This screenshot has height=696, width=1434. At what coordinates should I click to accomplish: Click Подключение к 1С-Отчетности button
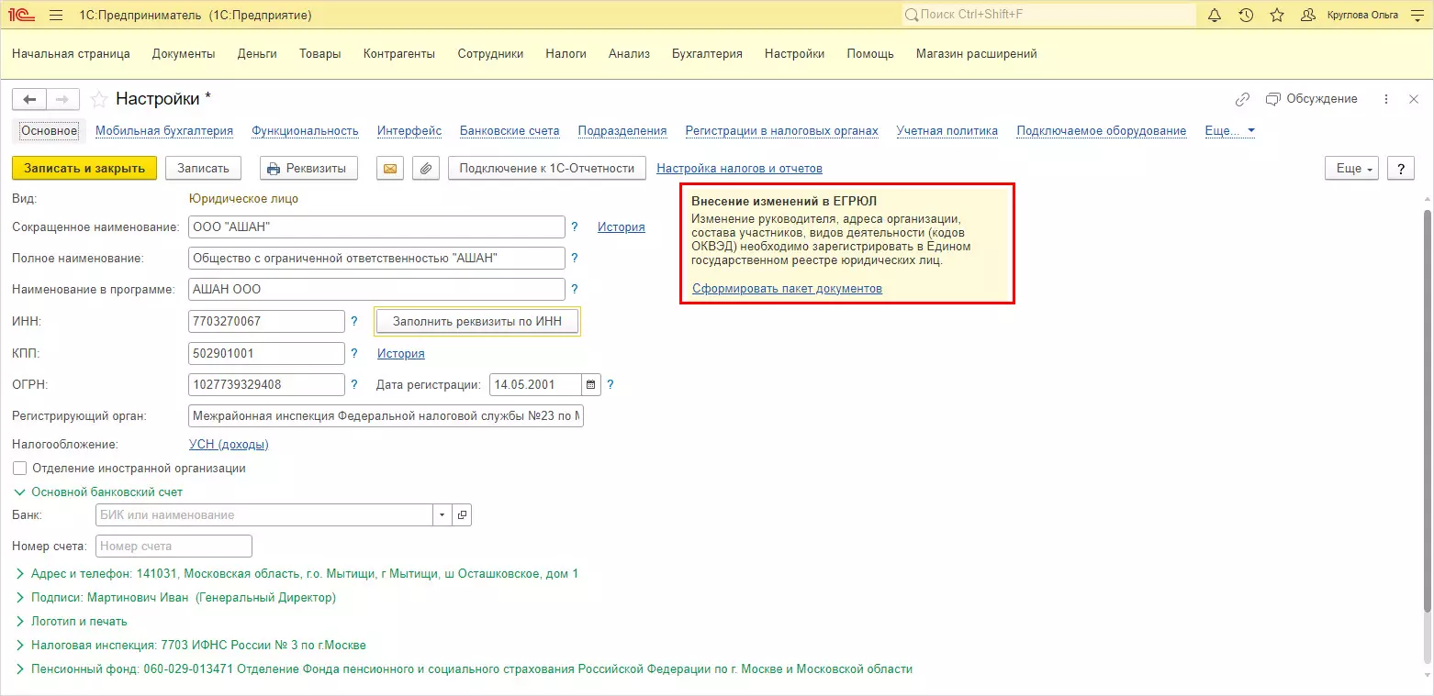coord(547,168)
